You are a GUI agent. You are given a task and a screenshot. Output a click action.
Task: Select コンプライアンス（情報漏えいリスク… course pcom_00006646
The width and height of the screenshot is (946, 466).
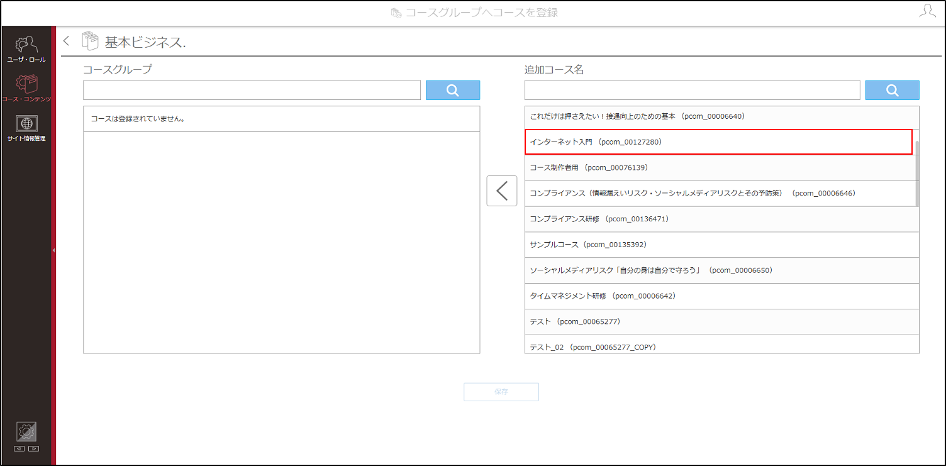pos(720,193)
